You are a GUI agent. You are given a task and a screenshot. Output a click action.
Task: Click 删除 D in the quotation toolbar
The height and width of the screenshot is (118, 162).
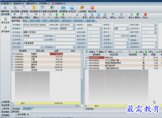36,16
